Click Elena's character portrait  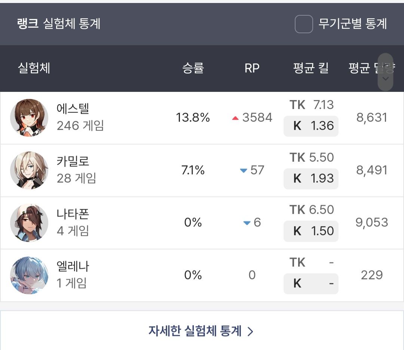tap(29, 275)
